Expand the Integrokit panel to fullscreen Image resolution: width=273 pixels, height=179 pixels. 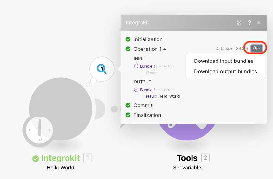239,23
